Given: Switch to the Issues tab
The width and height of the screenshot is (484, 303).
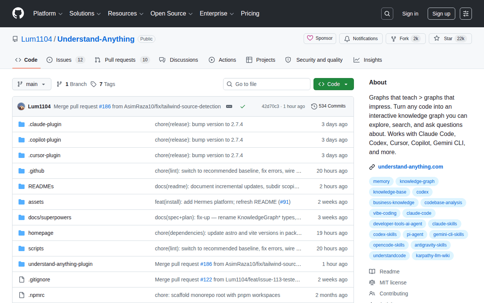Looking at the screenshot, I should tap(66, 60).
